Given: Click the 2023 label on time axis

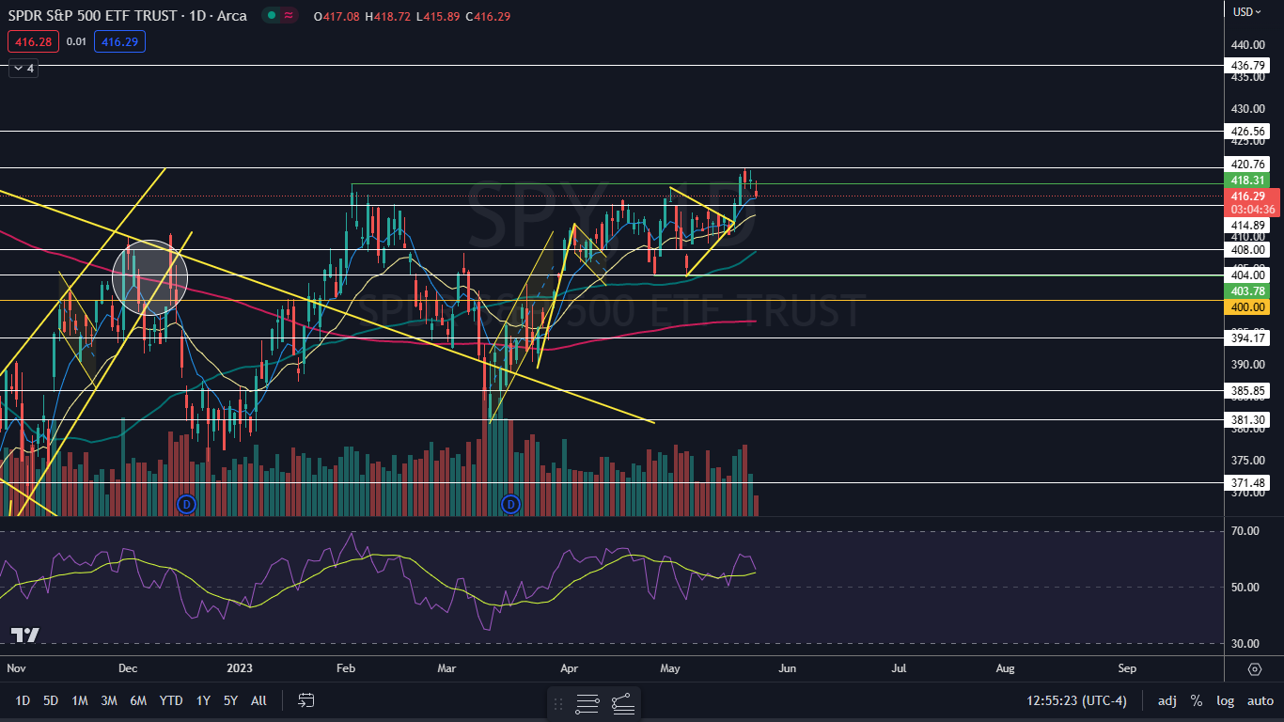Looking at the screenshot, I should coord(241,668).
